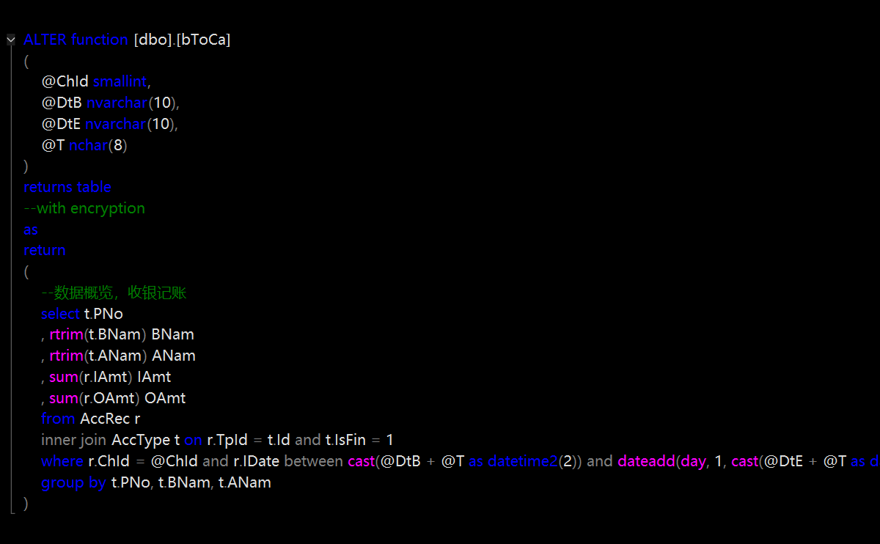
Task: Click the smallint data type
Action: (x=121, y=82)
